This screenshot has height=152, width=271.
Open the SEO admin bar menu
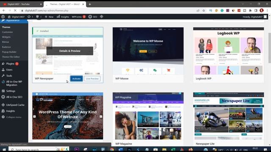tap(93, 17)
